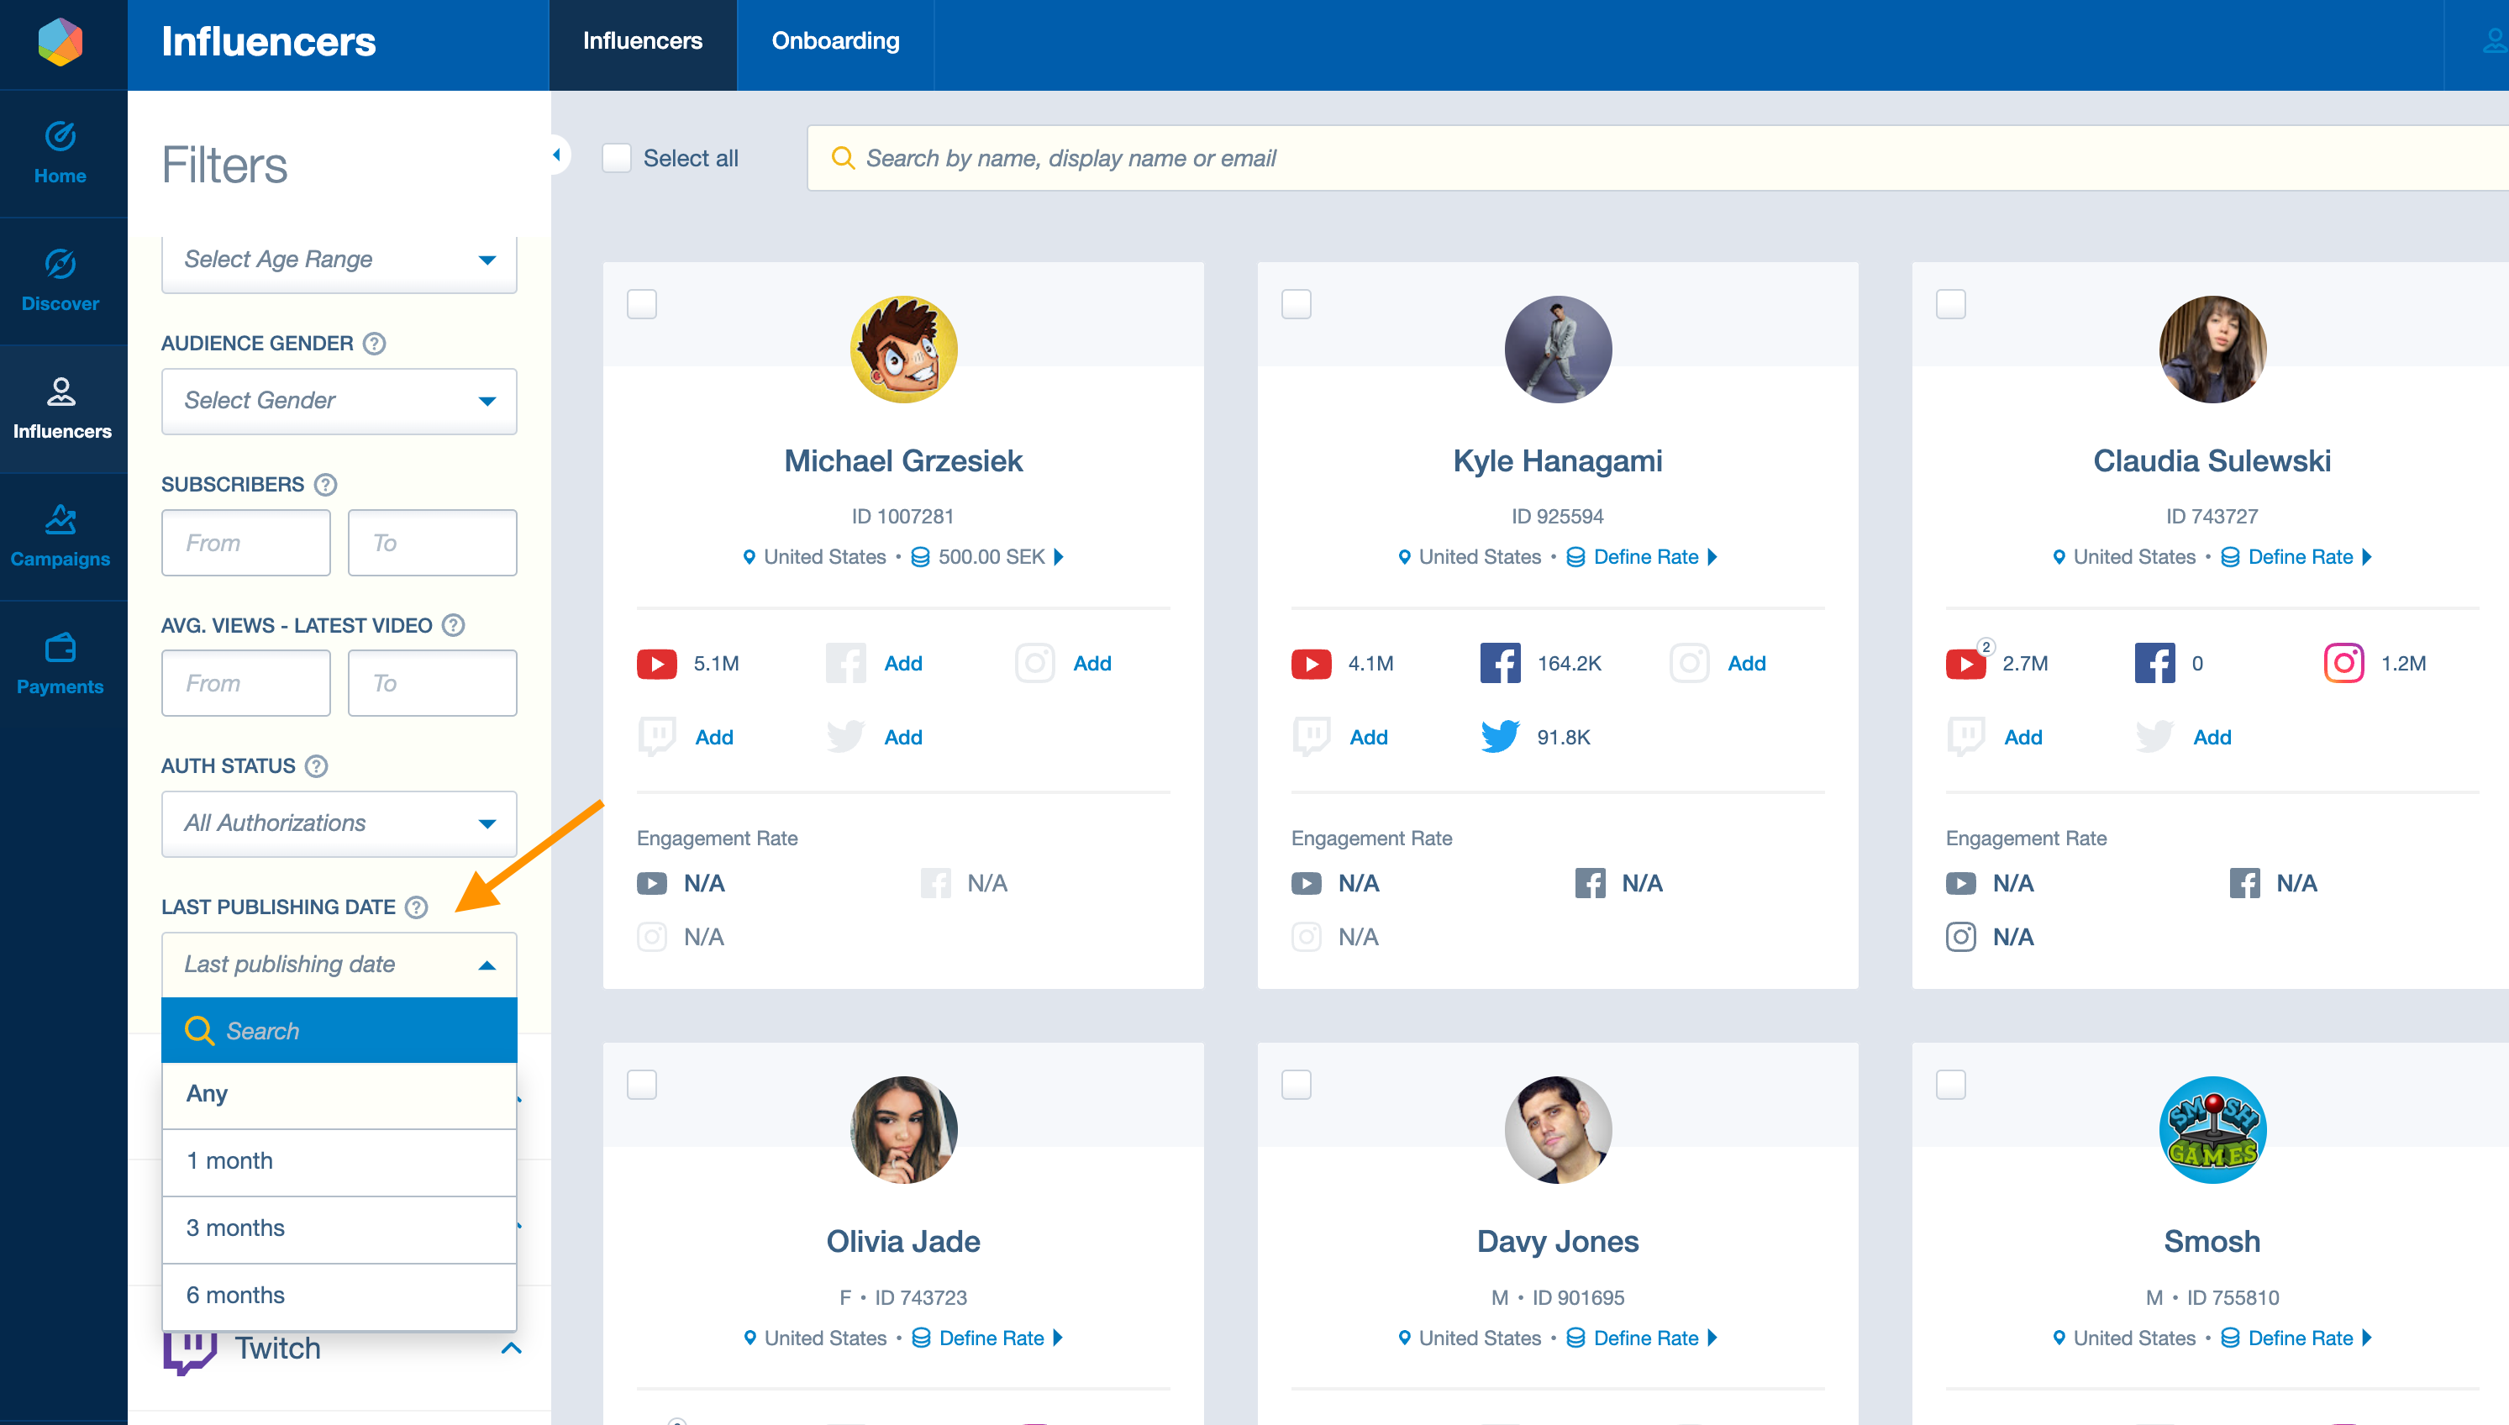The image size is (2509, 1425).
Task: Open the Select Gender dropdown
Action: tap(339, 400)
